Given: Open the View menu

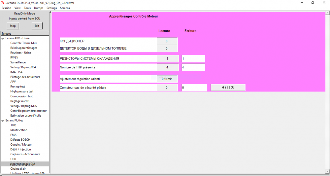Looking at the screenshot, I should [x=17, y=8].
